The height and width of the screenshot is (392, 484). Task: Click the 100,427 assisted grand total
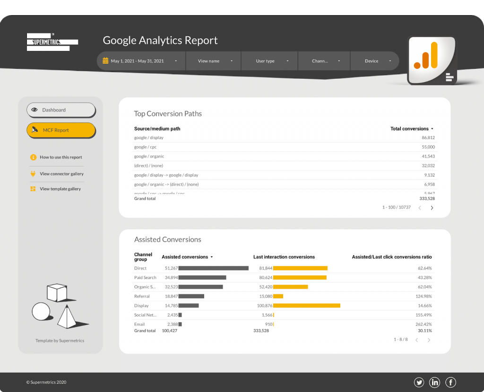(x=170, y=331)
